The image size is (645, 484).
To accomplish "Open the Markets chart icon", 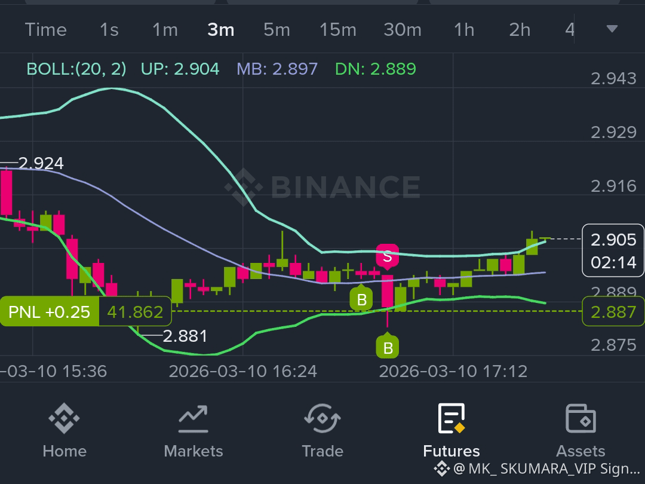I will pyautogui.click(x=193, y=418).
